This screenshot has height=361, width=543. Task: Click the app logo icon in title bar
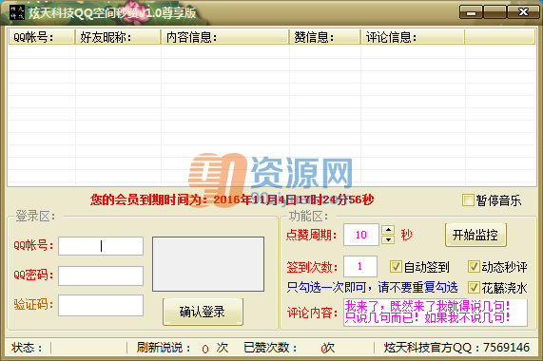click(16, 12)
